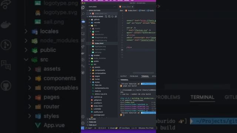Click body breadcrumb in editor

[x=151, y=11]
